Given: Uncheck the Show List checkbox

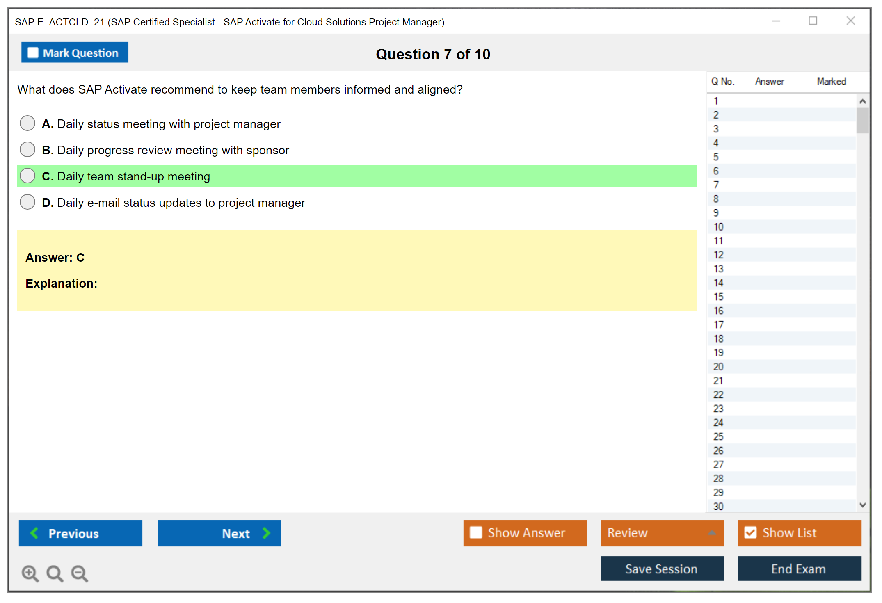Looking at the screenshot, I should pyautogui.click(x=750, y=532).
